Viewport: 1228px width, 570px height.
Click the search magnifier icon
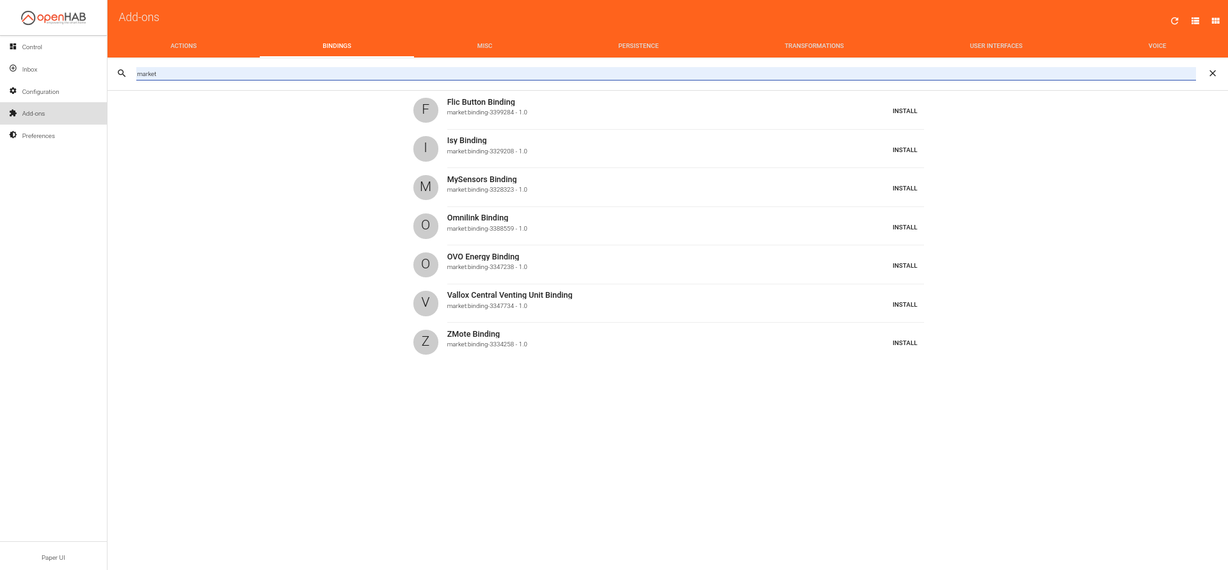tap(122, 73)
